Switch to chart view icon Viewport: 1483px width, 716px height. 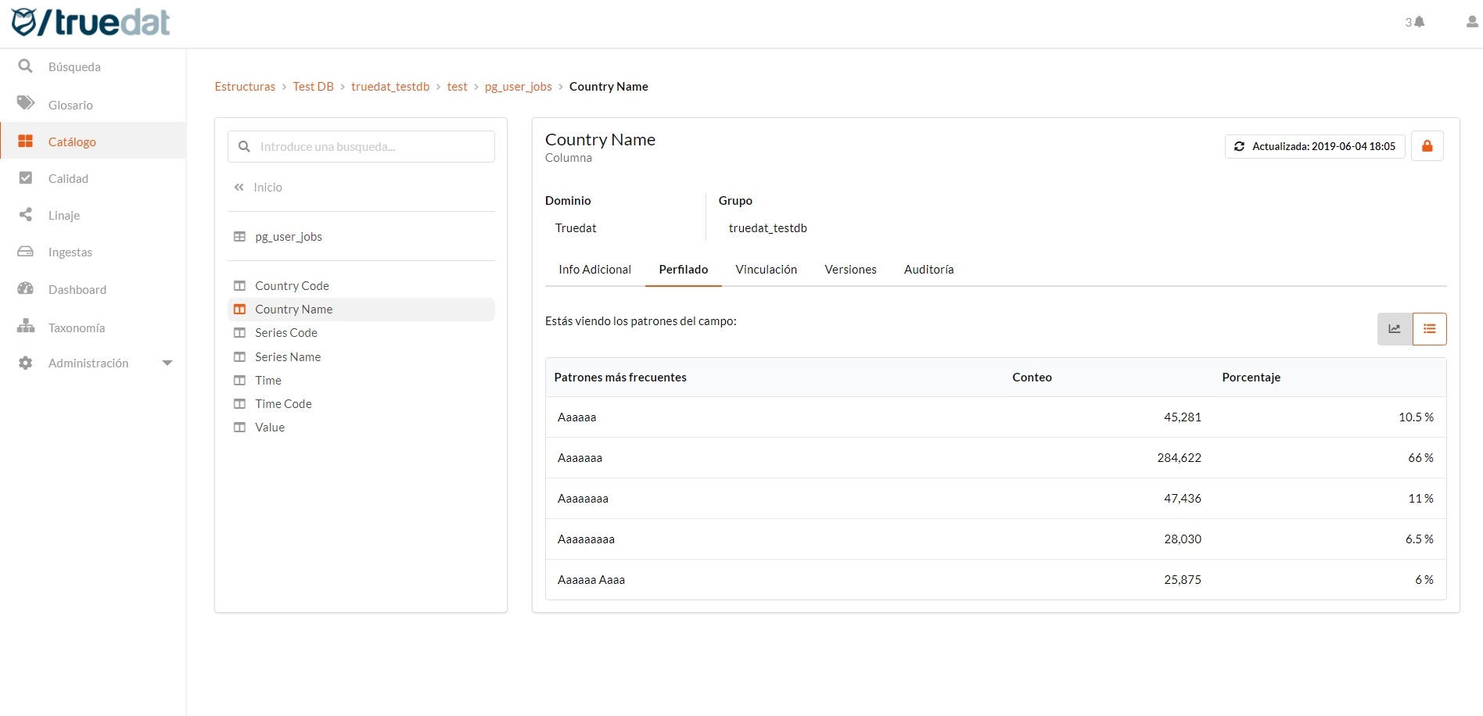[x=1395, y=329]
